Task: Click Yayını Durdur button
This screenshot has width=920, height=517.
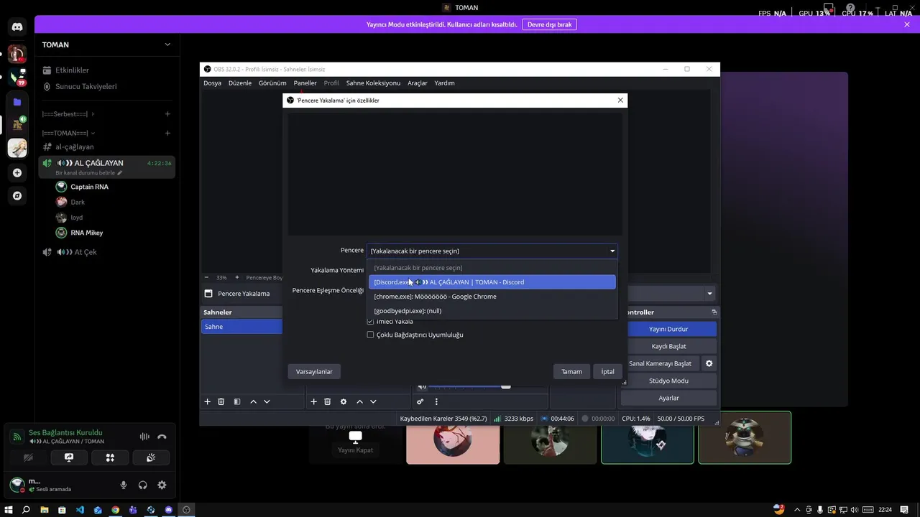Action: (668, 329)
